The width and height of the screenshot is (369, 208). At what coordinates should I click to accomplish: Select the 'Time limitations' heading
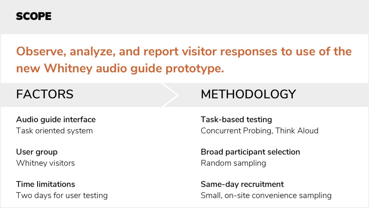(45, 184)
